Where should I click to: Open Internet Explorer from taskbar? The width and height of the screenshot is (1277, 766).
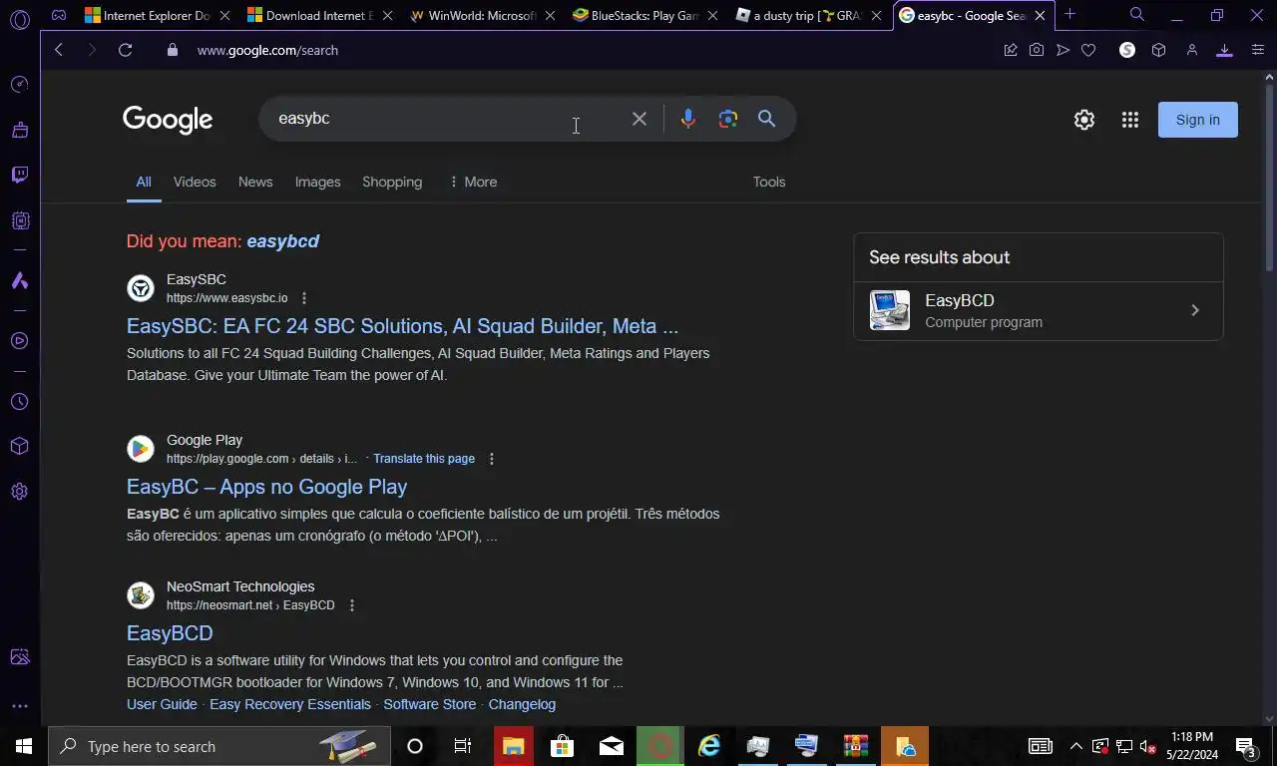(709, 746)
